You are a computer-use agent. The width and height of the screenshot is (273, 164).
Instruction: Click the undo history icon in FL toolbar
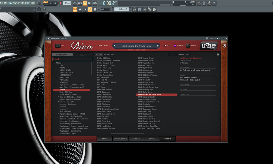(x=199, y=3)
